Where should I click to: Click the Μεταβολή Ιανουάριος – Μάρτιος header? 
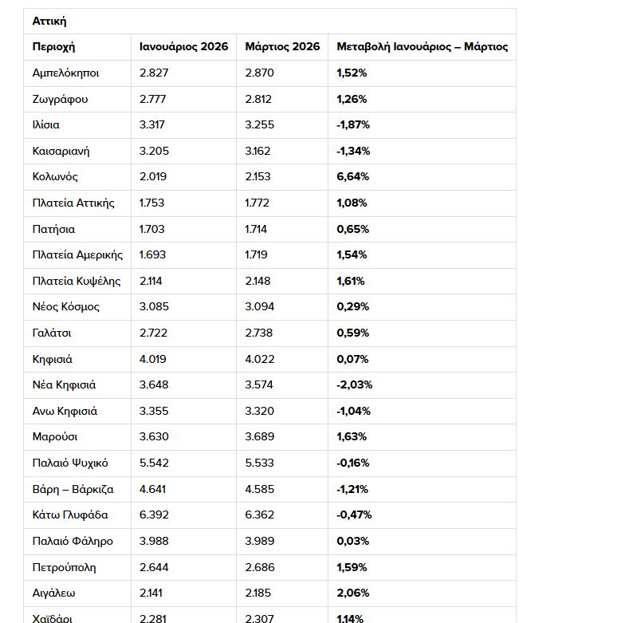(422, 47)
